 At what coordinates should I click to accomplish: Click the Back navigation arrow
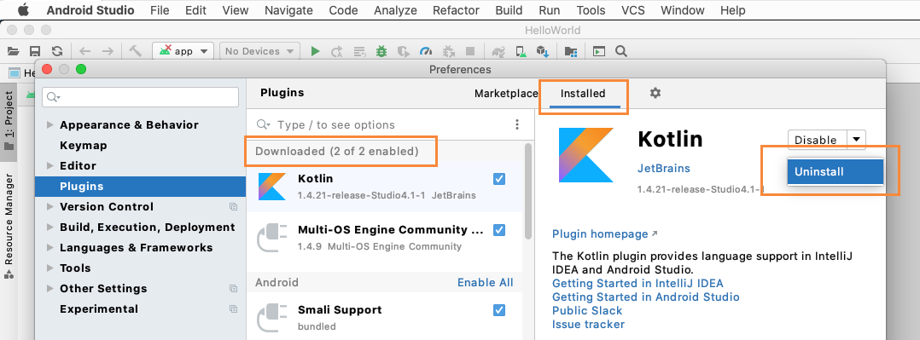tap(85, 52)
